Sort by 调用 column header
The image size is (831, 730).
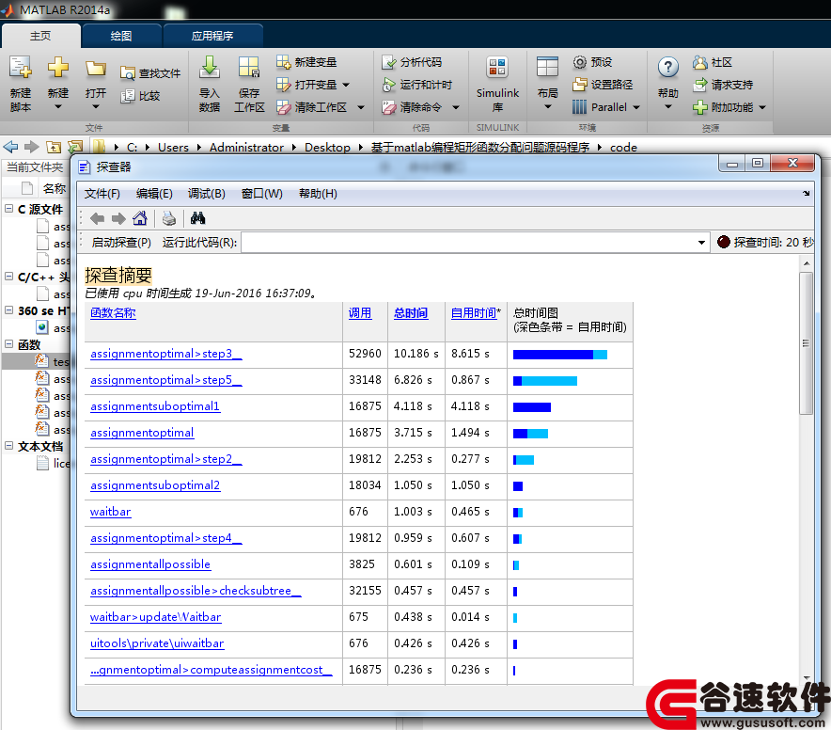pos(360,313)
